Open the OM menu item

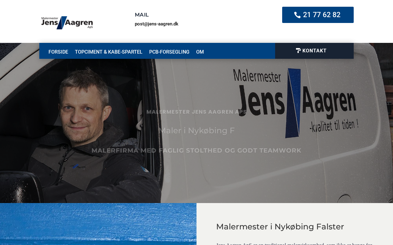point(200,52)
